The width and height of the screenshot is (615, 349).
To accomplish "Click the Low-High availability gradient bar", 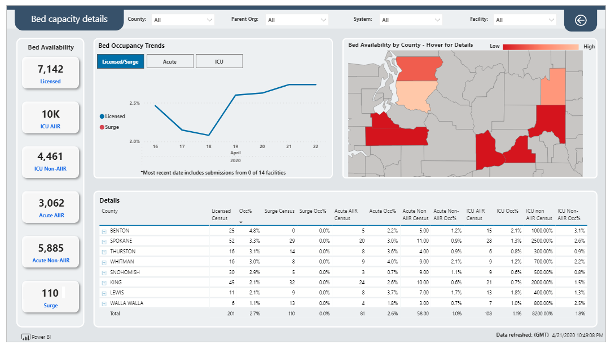I will 541,47.
